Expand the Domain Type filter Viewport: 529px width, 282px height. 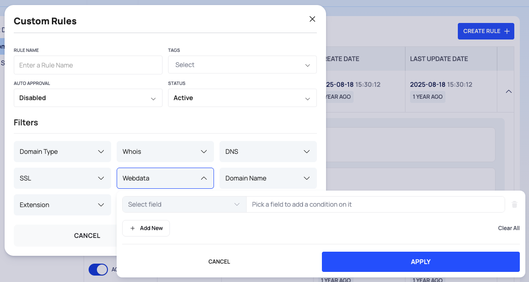[x=62, y=152]
